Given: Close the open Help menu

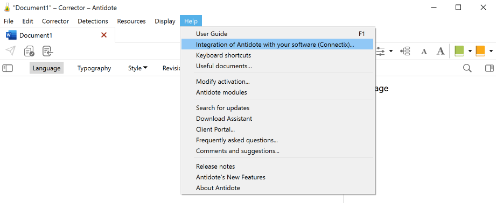Looking at the screenshot, I should click(x=191, y=21).
